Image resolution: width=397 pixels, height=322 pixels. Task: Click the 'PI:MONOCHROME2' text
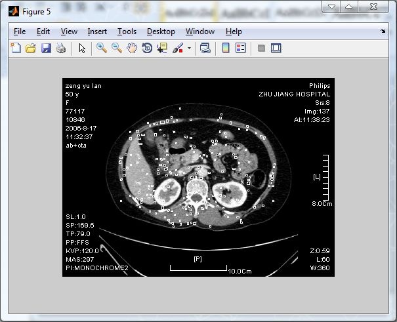click(x=97, y=268)
